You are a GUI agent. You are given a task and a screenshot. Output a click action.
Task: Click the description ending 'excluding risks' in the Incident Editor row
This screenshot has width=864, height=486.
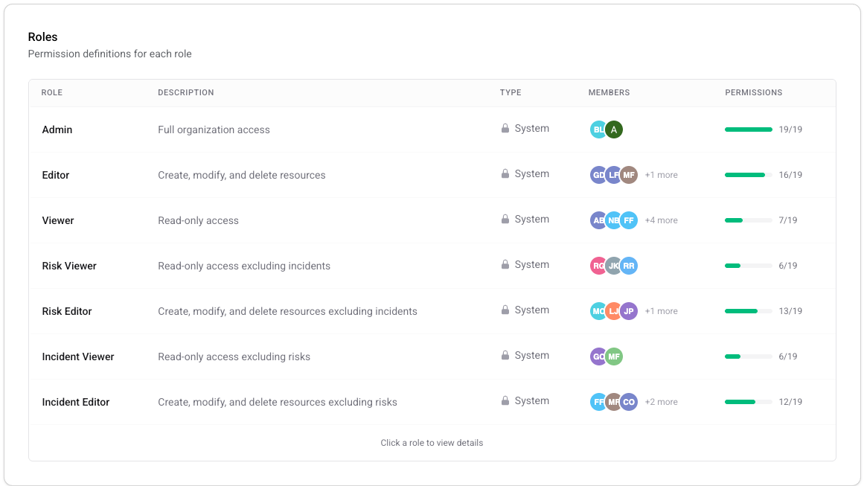pos(277,402)
